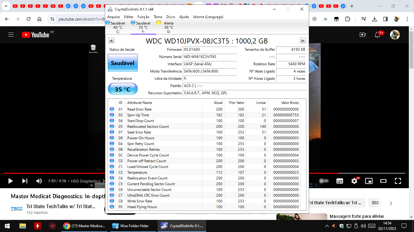Open Chrome extensions puzzle icon
The height and width of the screenshot is (232, 414).
[x=348, y=19]
